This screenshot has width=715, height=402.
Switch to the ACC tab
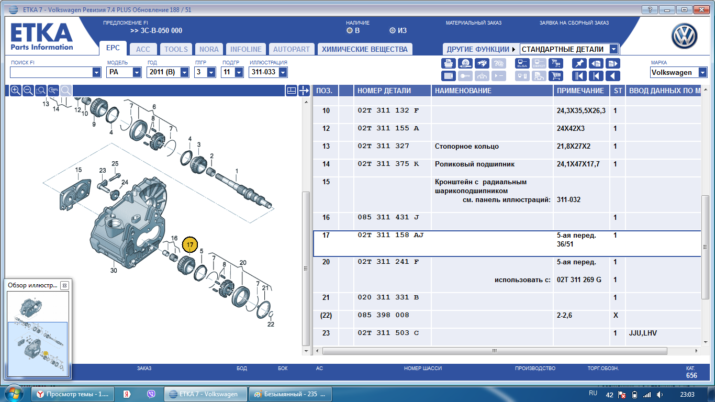[143, 49]
